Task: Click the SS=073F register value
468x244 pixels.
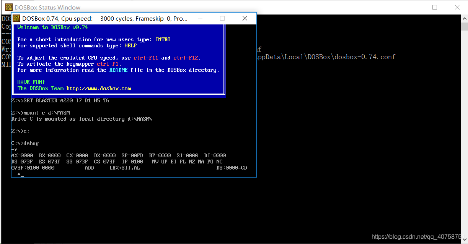Action: point(77,162)
